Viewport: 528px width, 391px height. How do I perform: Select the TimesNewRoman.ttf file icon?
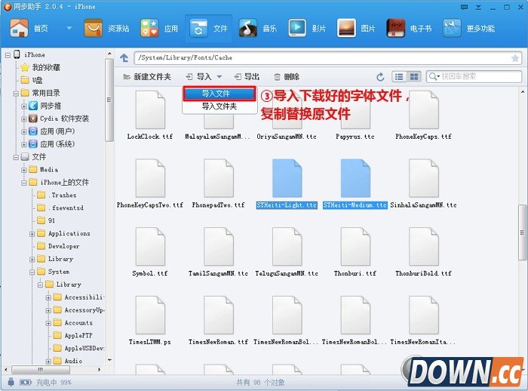coord(219,315)
